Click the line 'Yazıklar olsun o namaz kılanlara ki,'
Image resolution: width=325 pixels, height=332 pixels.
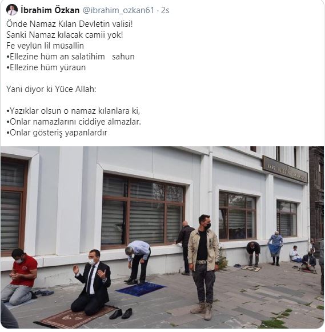tap(73, 111)
